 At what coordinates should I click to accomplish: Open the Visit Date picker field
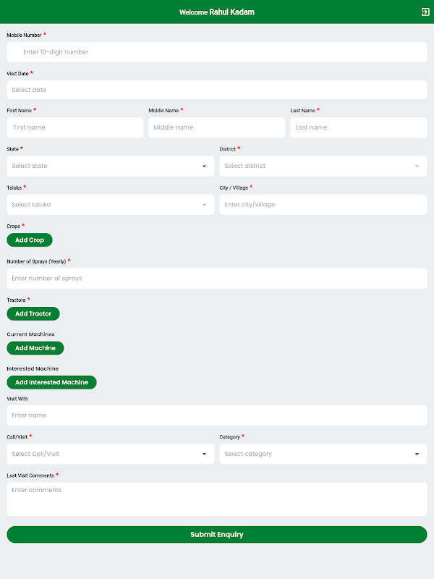click(x=217, y=90)
